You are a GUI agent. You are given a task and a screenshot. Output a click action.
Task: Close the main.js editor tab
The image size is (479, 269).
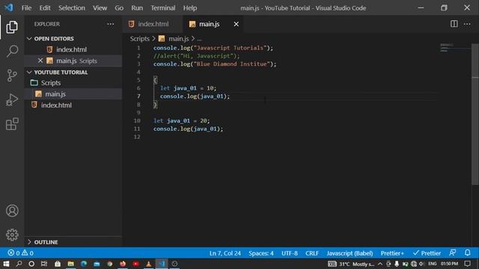[x=237, y=24]
